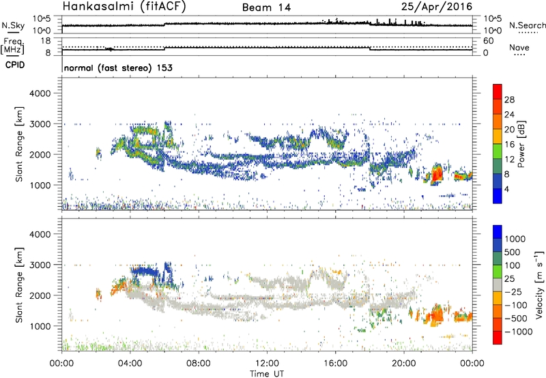Click 'normal (fast stereo) 153' text
The width and height of the screenshot is (546, 378).
click(118, 68)
